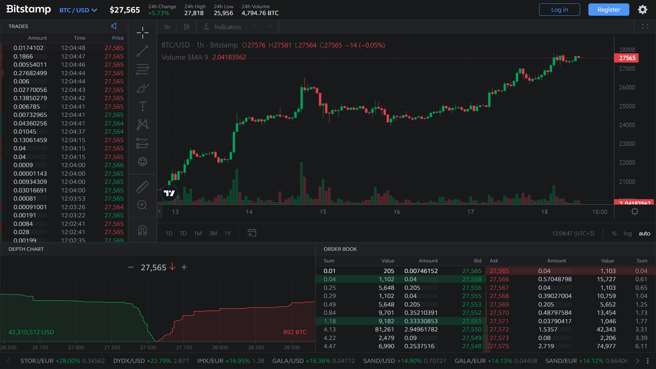
Task: Open the chart patterns tool
Action: [142, 125]
